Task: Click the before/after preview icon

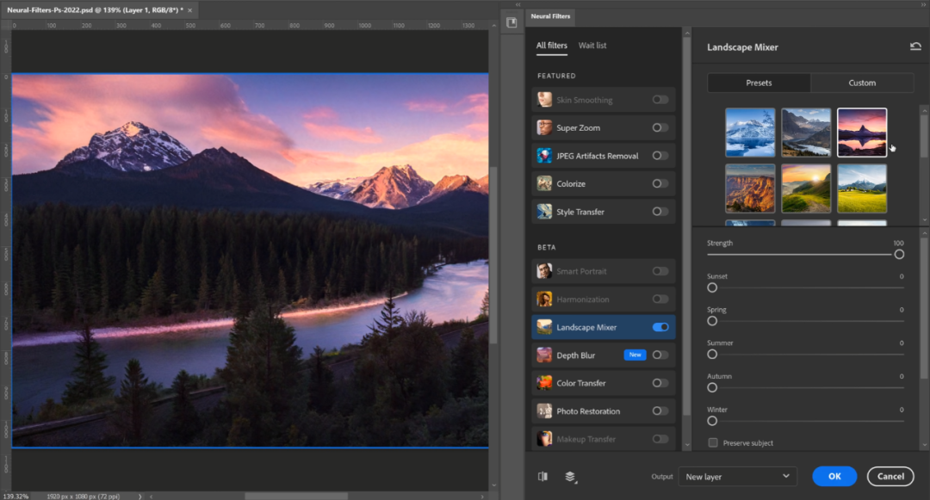Action: tap(543, 476)
